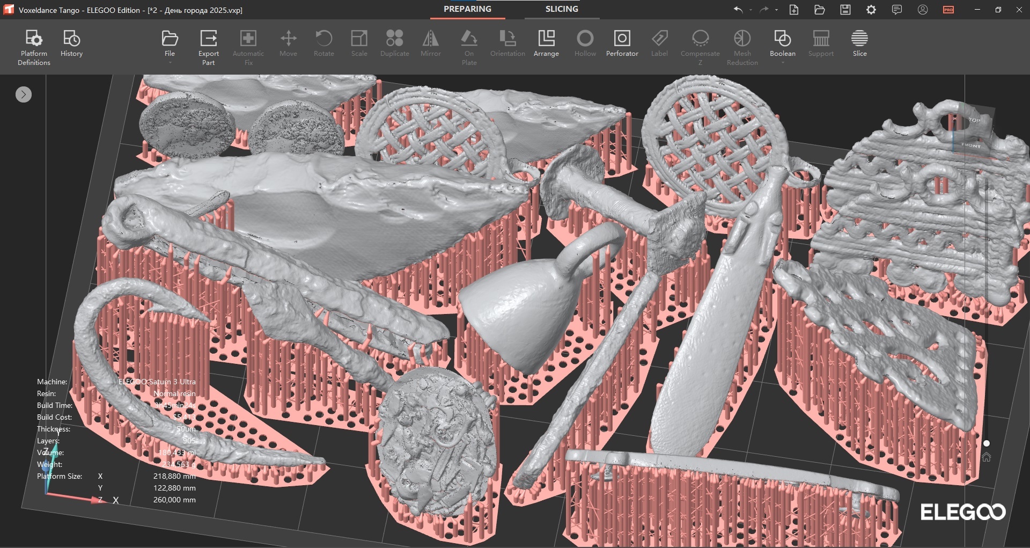Expand the collapsed left side panel

[24, 94]
